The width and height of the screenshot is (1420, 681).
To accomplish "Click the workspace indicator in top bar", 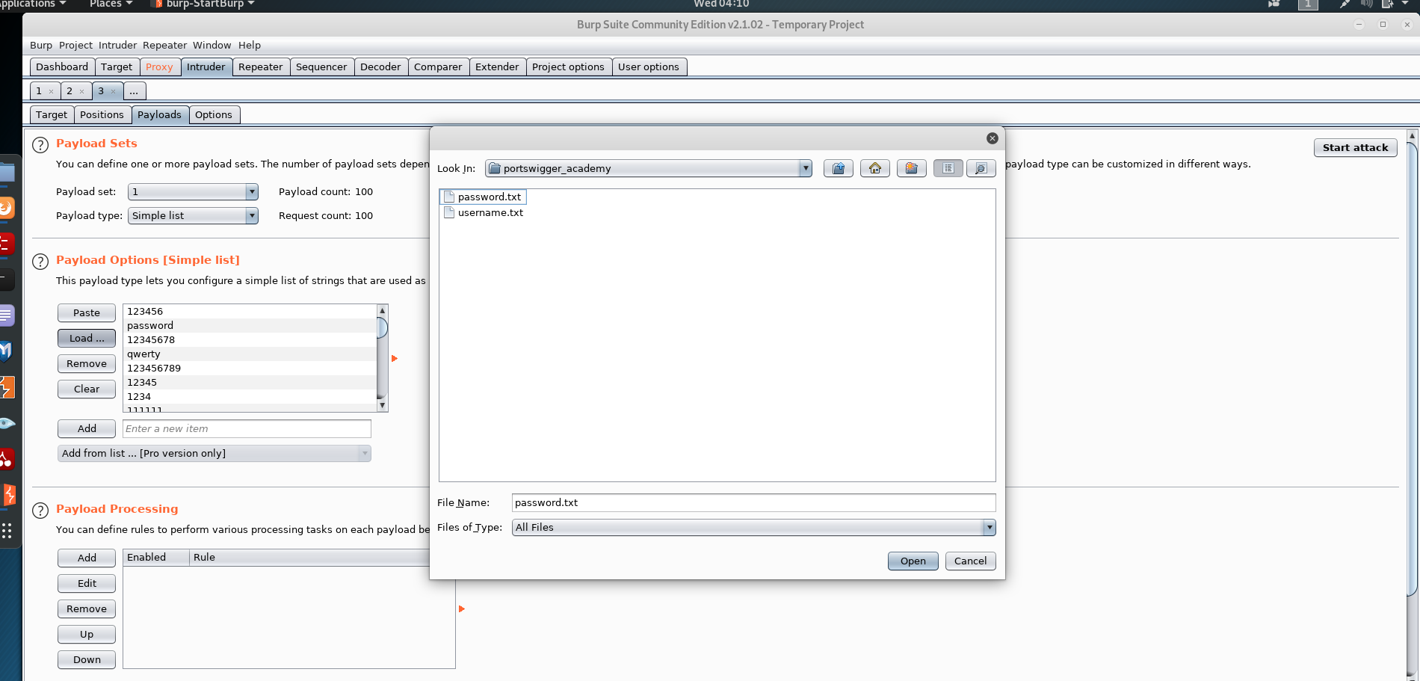I will 1308,4.
